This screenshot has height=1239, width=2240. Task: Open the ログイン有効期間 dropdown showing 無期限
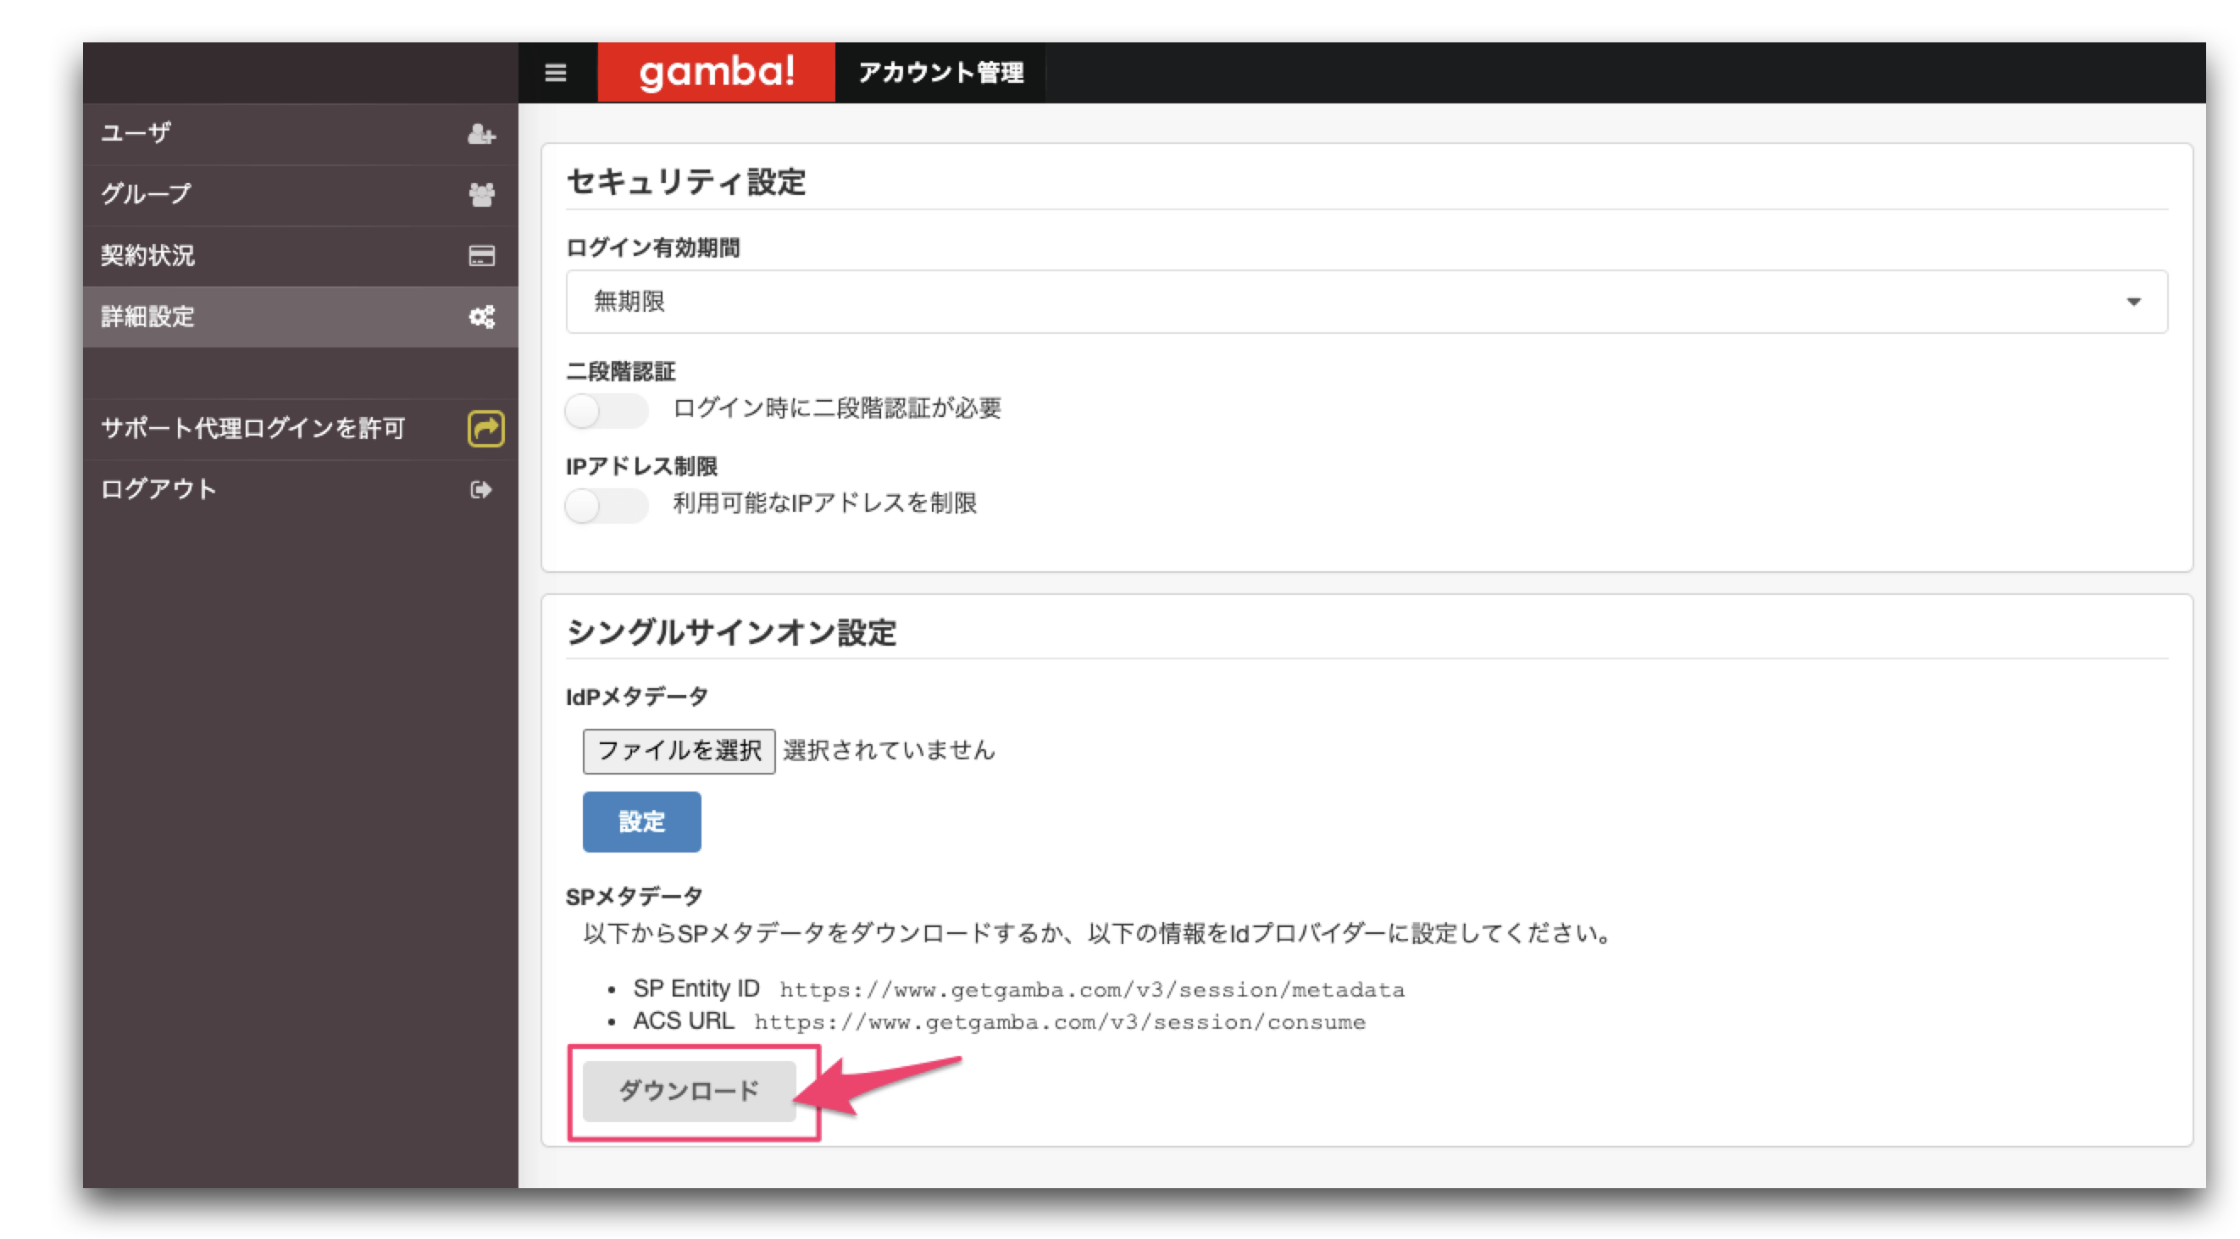(x=1366, y=302)
